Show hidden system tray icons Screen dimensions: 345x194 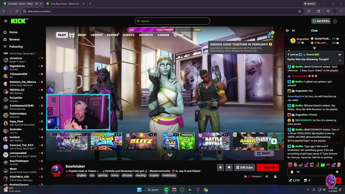[x=308, y=190]
